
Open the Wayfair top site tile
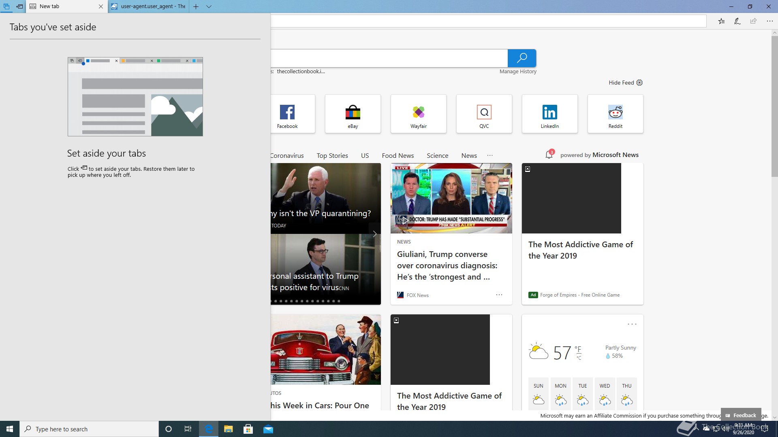419,114
